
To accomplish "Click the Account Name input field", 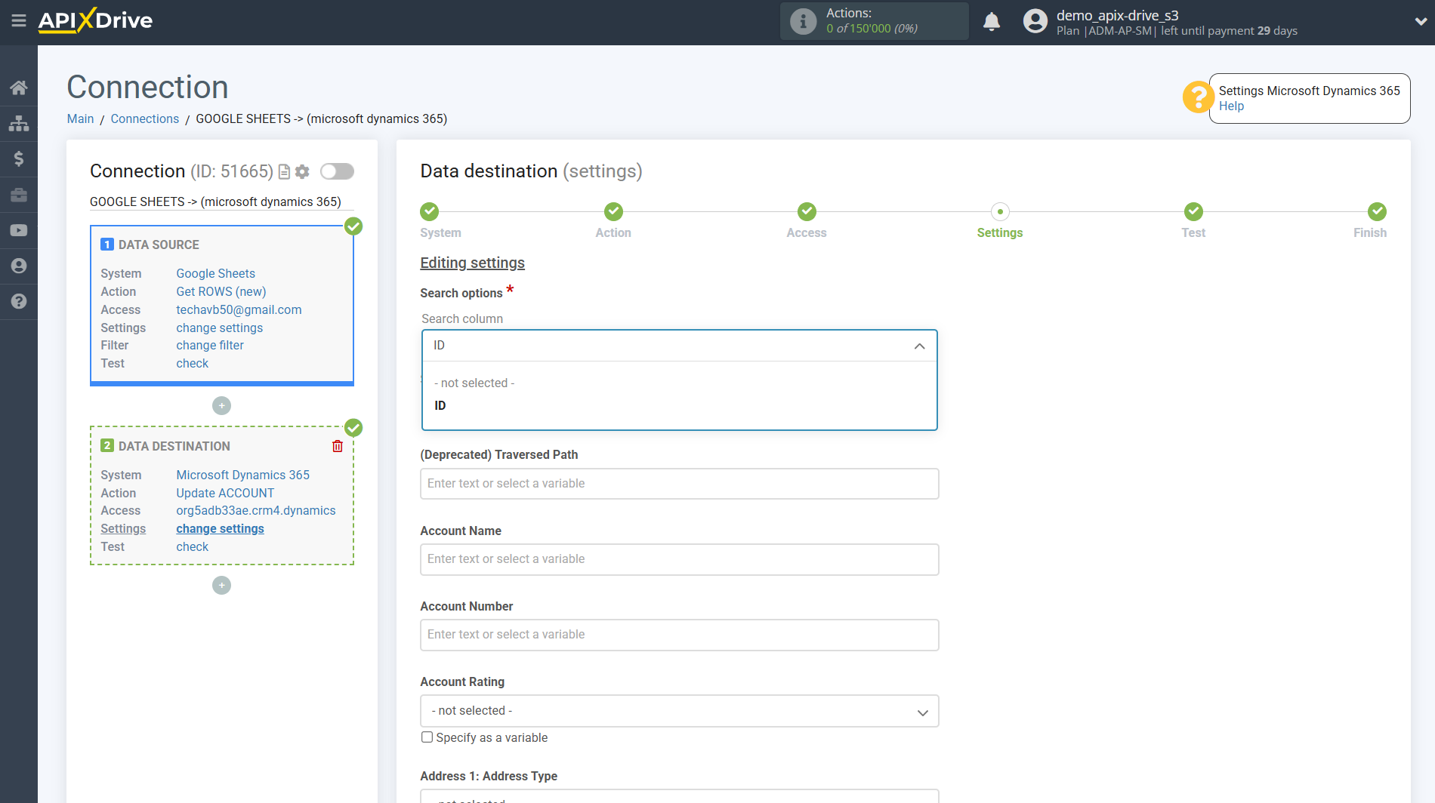I will point(680,559).
